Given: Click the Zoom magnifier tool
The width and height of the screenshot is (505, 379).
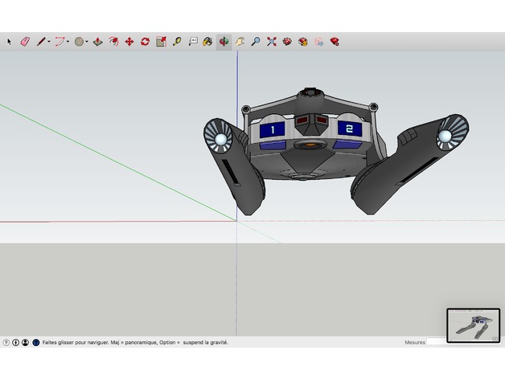Looking at the screenshot, I should click(256, 41).
